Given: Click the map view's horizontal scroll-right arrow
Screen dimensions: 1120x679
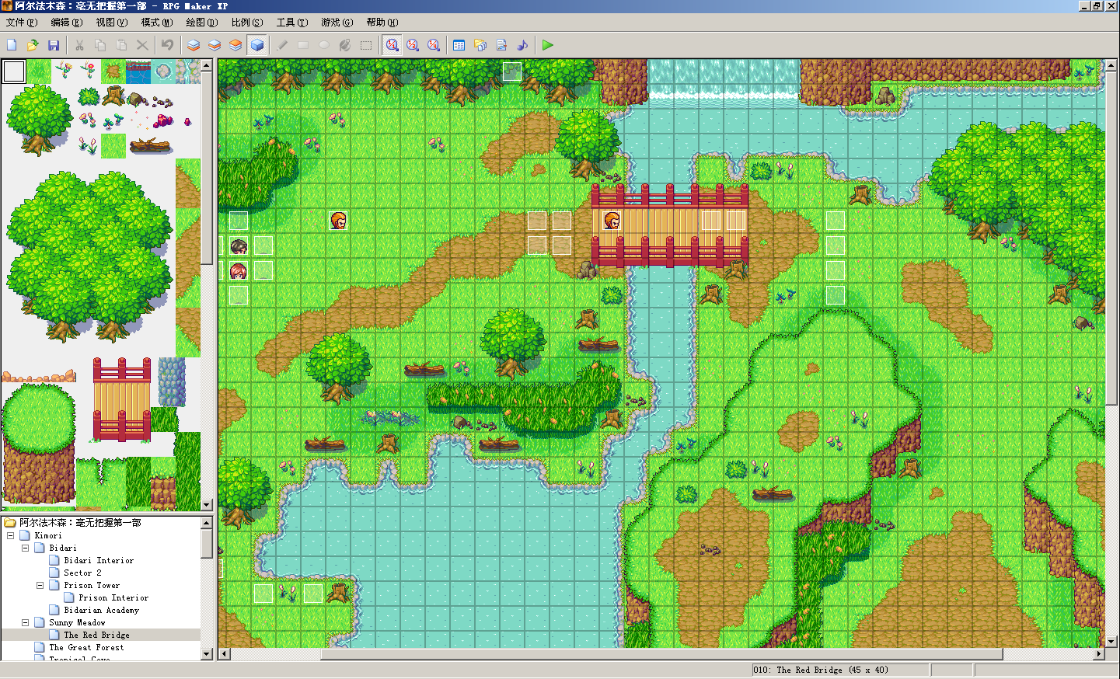Looking at the screenshot, I should coord(1099,654).
